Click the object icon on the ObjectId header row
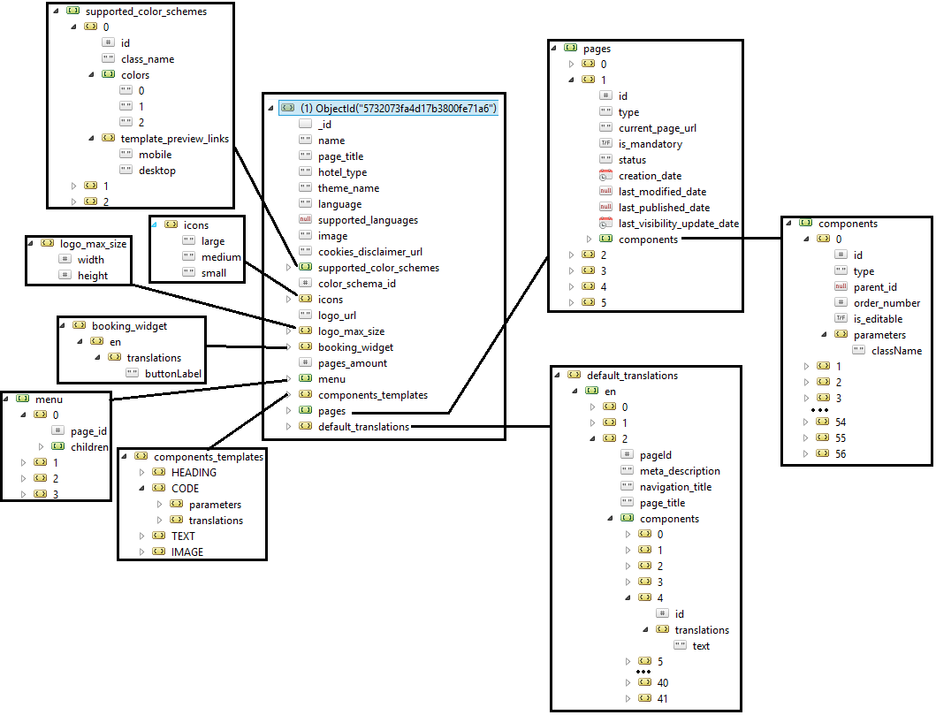Screen dimensions: 936x715 290,108
